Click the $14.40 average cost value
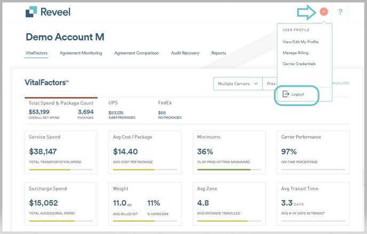The image size is (367, 234). pyautogui.click(x=125, y=152)
